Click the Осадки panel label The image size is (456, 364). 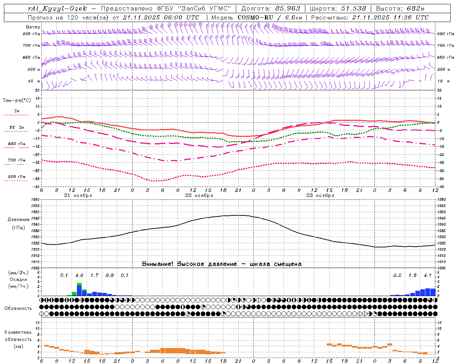pyautogui.click(x=18, y=279)
